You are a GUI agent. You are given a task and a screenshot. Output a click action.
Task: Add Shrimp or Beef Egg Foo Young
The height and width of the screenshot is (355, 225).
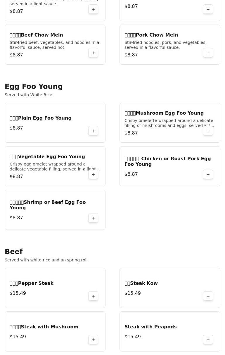(x=93, y=218)
